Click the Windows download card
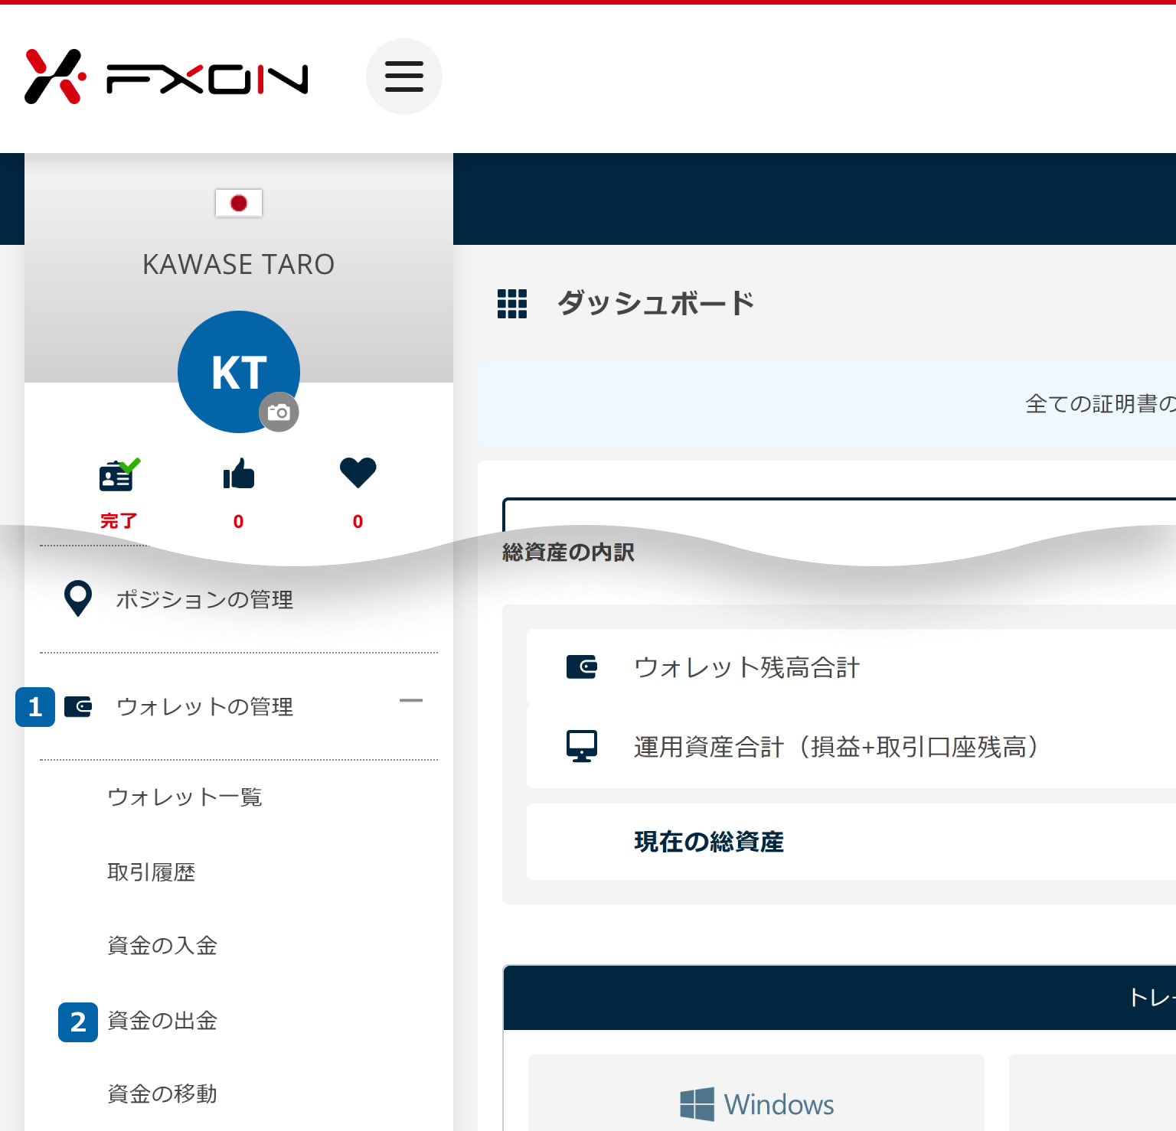This screenshot has width=1176, height=1131. (x=756, y=1093)
